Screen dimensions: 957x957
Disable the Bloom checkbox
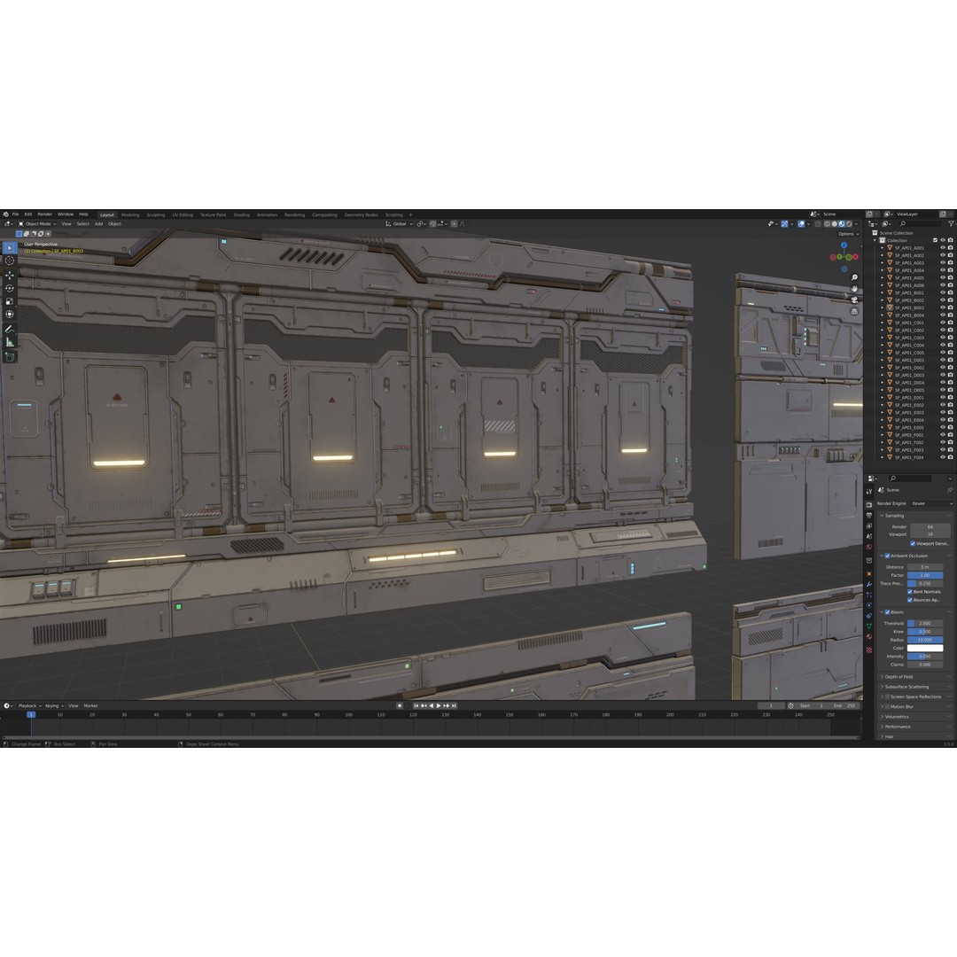[x=887, y=612]
